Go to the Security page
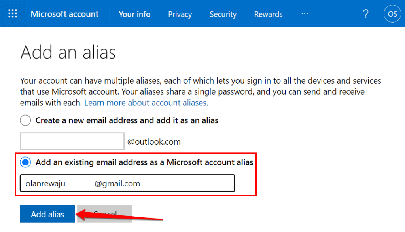405x232 pixels. point(223,14)
